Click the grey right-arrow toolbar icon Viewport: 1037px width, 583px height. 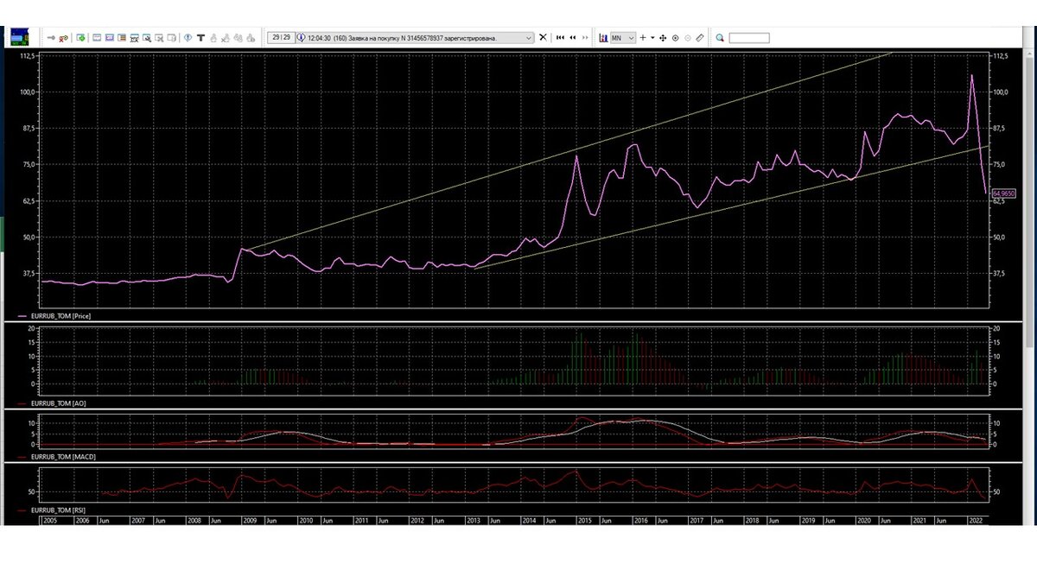point(51,38)
